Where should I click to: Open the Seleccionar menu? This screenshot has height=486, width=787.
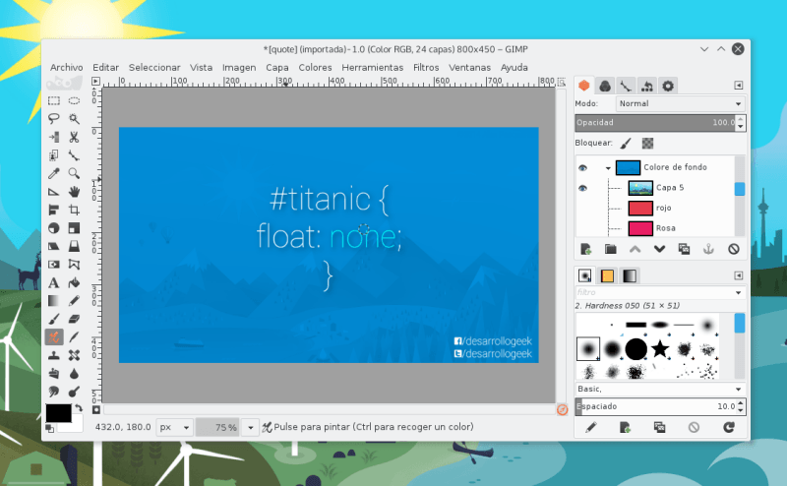pyautogui.click(x=154, y=67)
